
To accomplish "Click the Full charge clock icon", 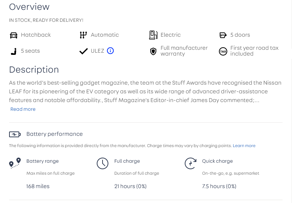I will tap(103, 163).
